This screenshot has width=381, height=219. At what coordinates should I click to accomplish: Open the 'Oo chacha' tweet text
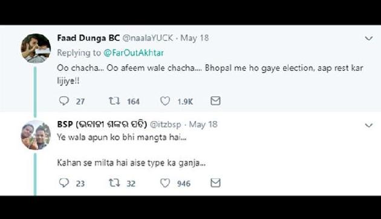point(210,74)
